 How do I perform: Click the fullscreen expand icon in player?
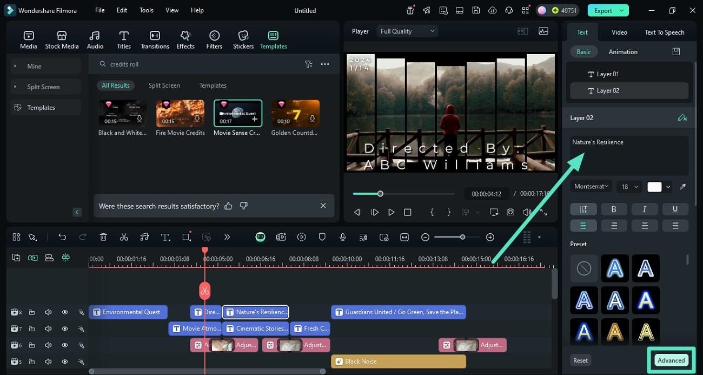543,213
